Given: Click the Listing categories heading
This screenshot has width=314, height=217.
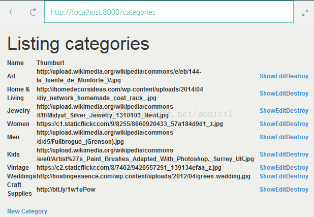Looking at the screenshot, I should [78, 43].
